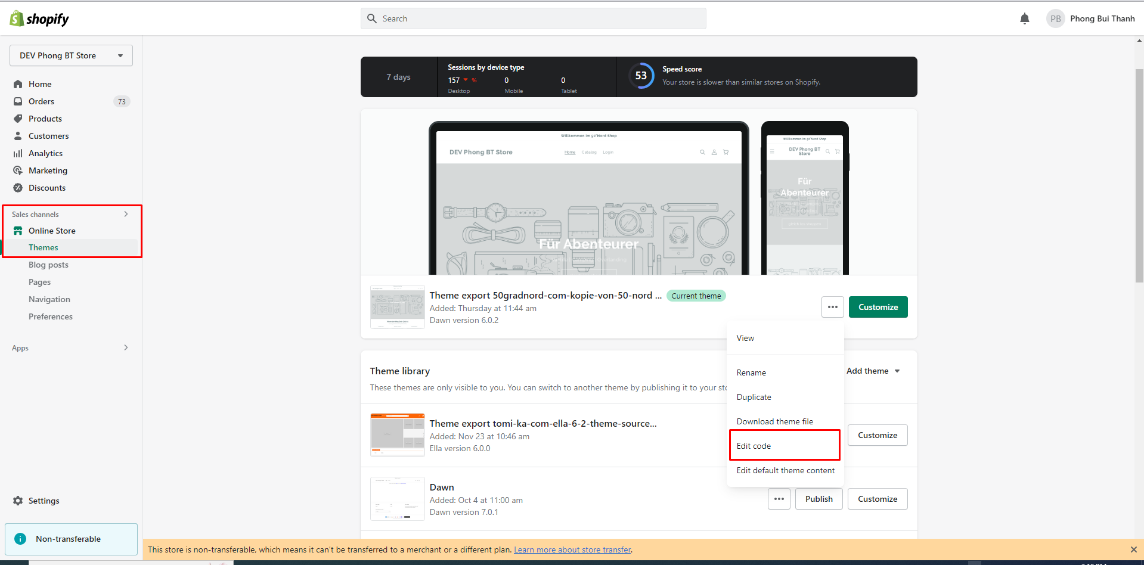Image resolution: width=1144 pixels, height=565 pixels.
Task: Open the current theme thumbnail
Action: point(398,307)
